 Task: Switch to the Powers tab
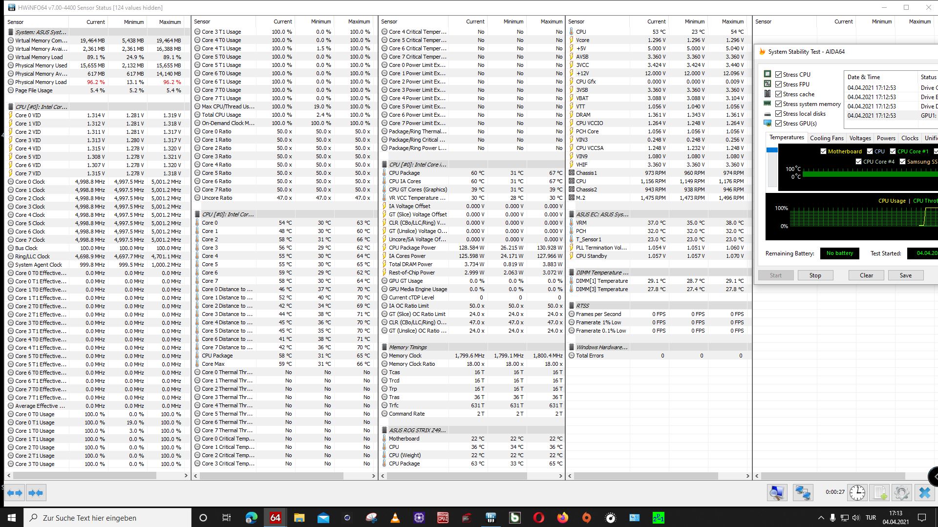(x=886, y=138)
